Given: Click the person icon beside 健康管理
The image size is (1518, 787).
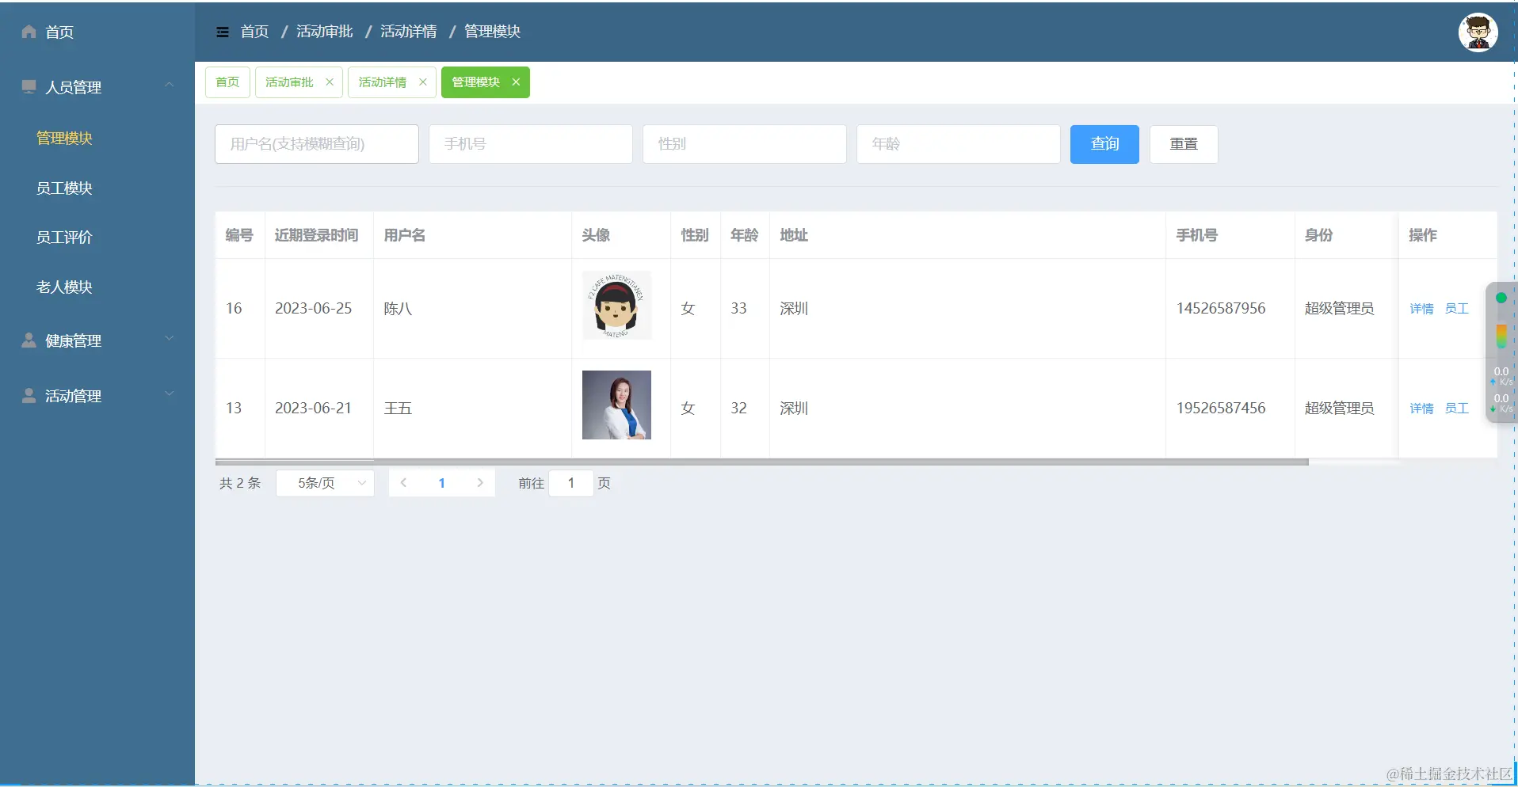Looking at the screenshot, I should 29,340.
